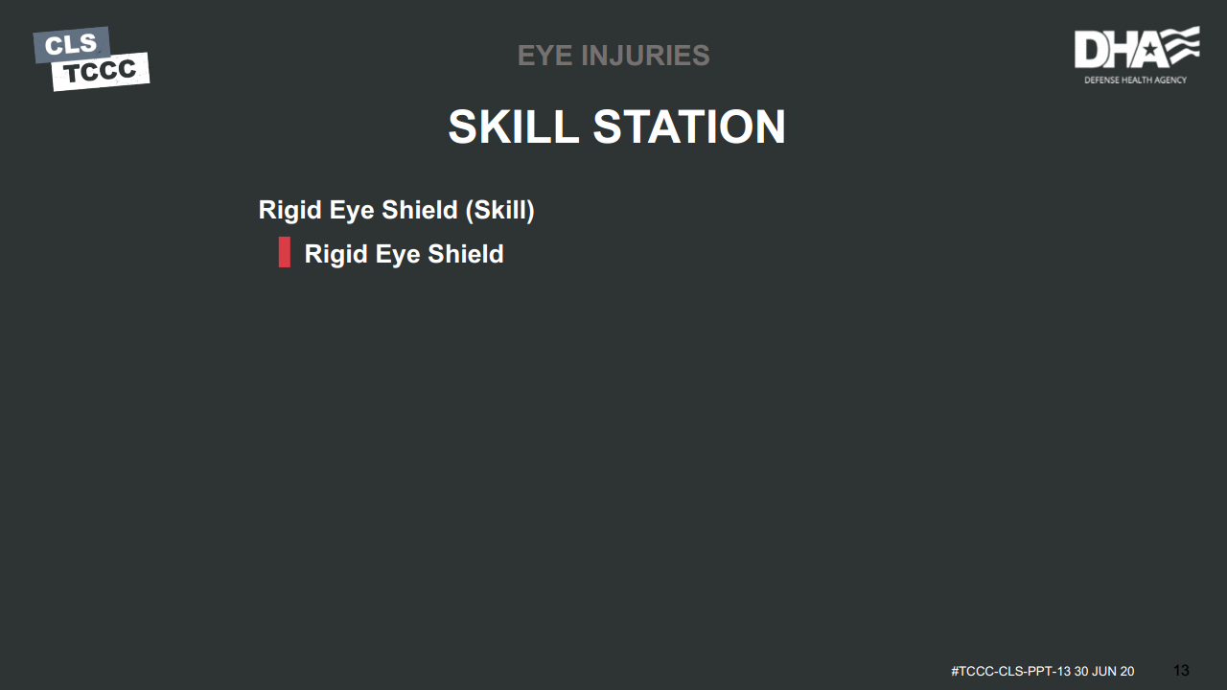Screen dimensions: 1227x690
Task: Click the word SKILL in the title
Action: pos(514,126)
